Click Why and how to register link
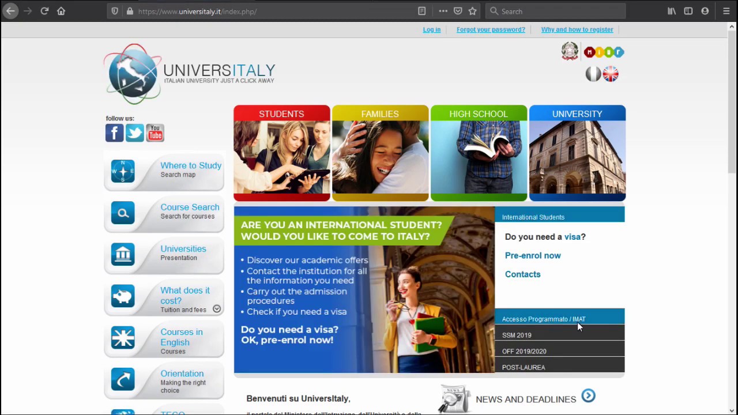Screen dimensions: 738x415 pos(577,29)
